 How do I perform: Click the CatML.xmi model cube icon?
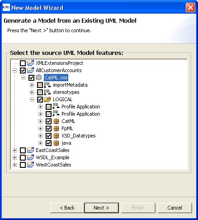(x=39, y=78)
